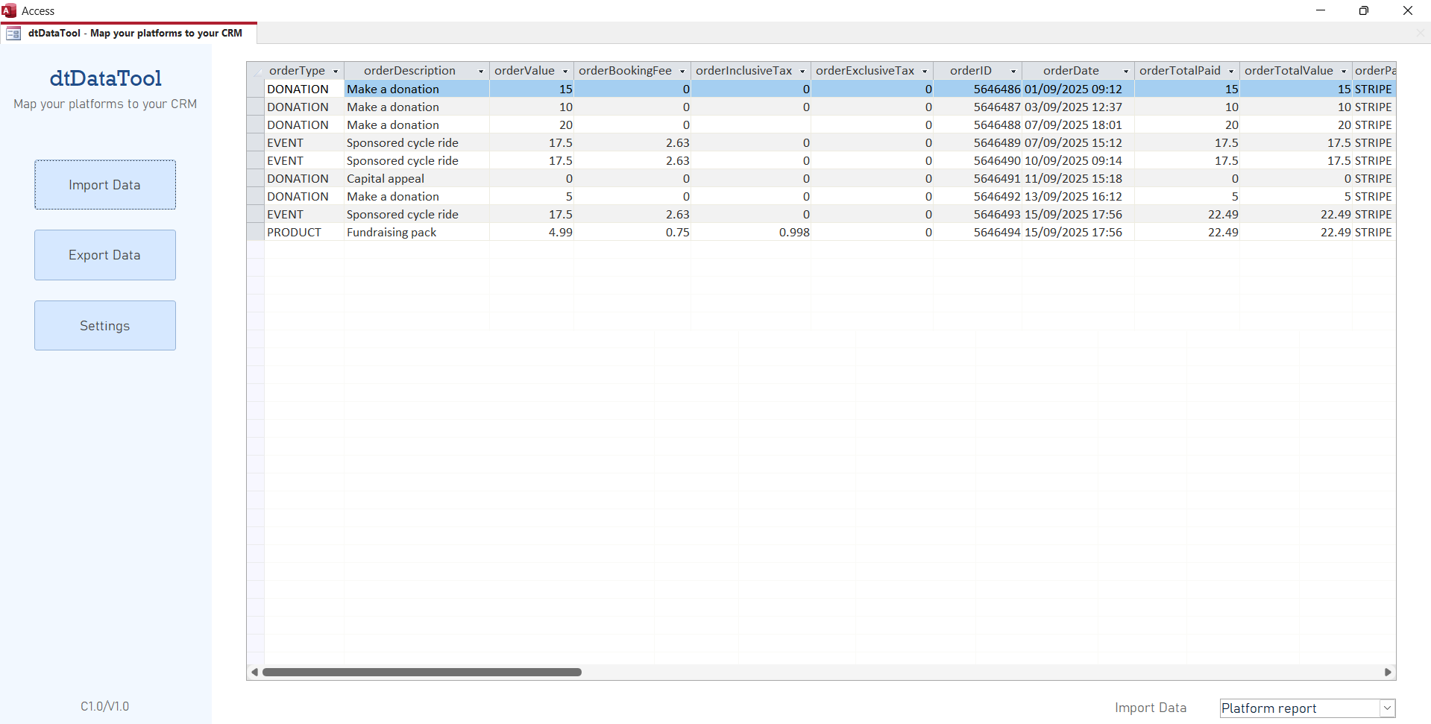1431x724 pixels.
Task: Expand the orderDescription column filter arrow
Action: (x=481, y=72)
